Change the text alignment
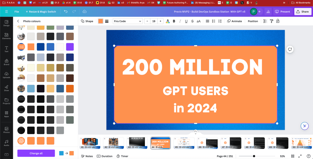The image size is (313, 159). click(208, 21)
